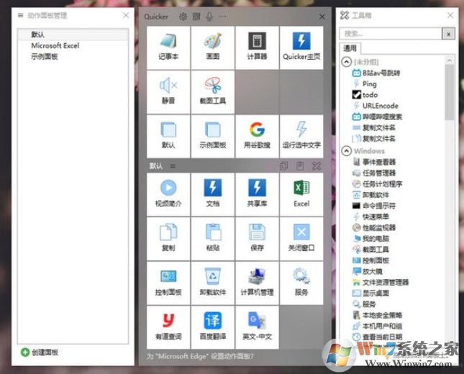Click the paste panel icon in 默认 bar
Viewport: 464px width, 374px height.
[300, 166]
